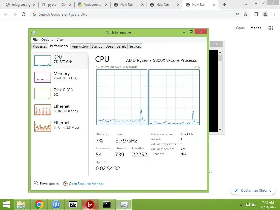Viewport: 280px width, 210px height.
Task: Switch to the Welcome to Python tab
Action: click(92, 5)
